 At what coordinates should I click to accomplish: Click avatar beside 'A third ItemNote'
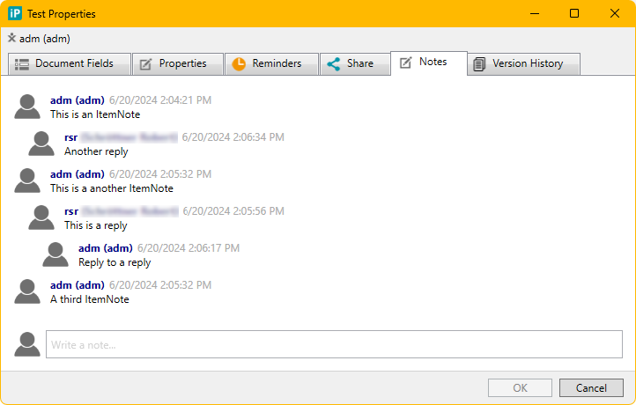pyautogui.click(x=28, y=291)
